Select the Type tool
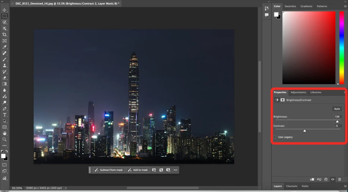This screenshot has height=192, width=348. [4, 115]
